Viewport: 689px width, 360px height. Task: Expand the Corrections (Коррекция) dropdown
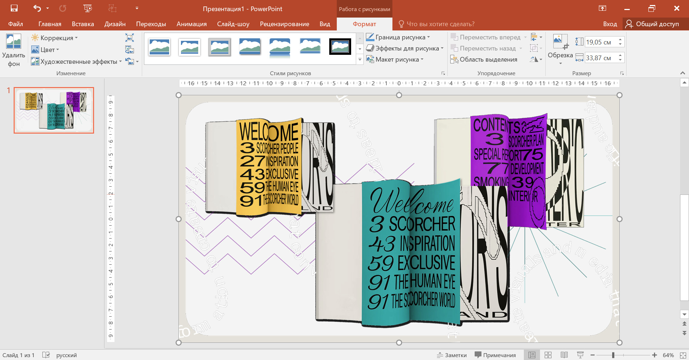[x=55, y=38]
